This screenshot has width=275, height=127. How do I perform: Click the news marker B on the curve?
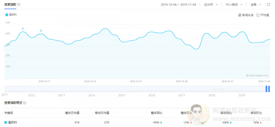[41, 31]
